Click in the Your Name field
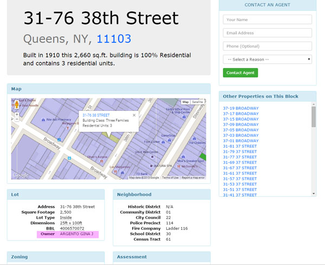 tap(267, 20)
